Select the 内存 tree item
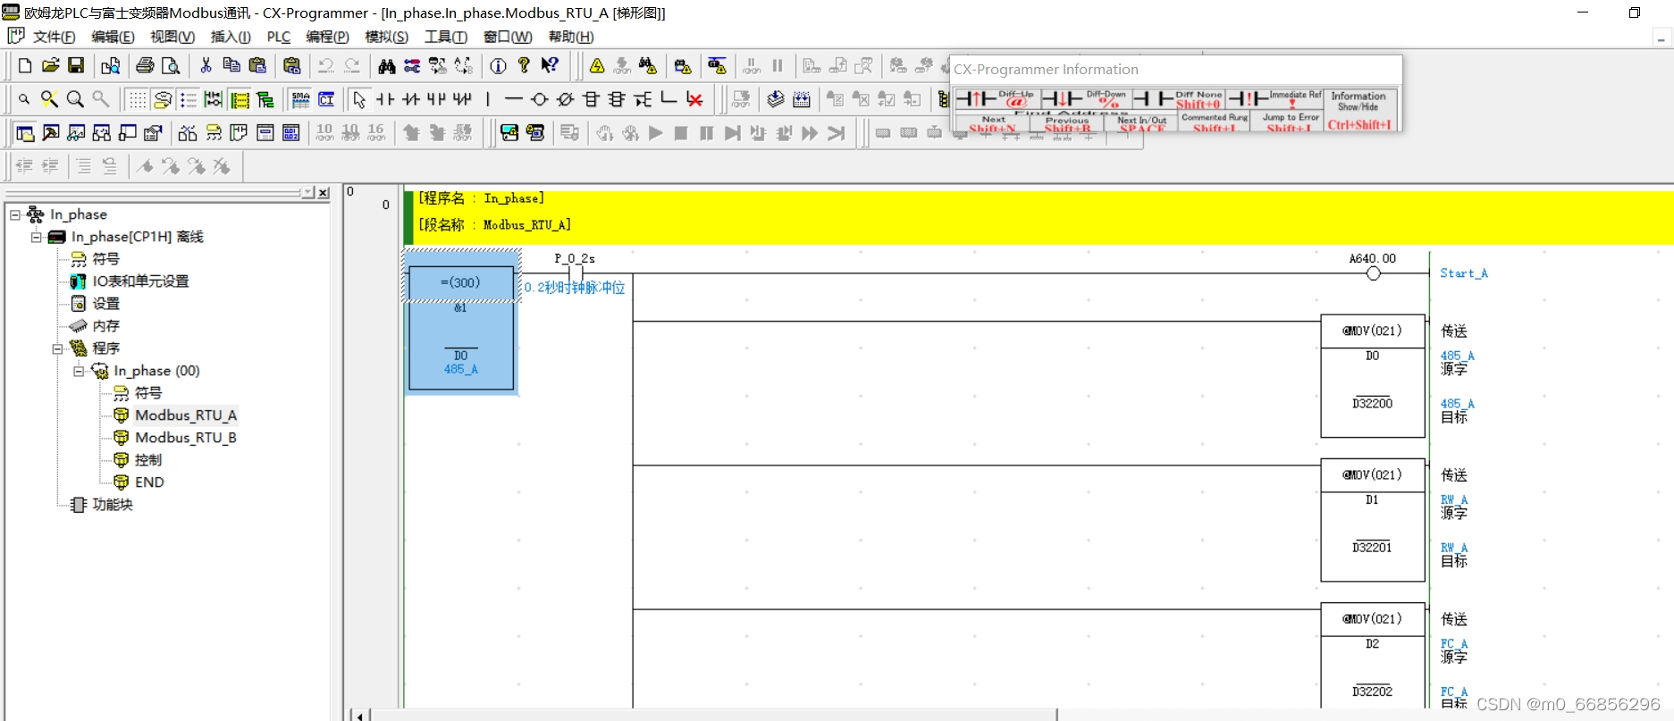Screen dimensions: 1674x721 coord(105,326)
